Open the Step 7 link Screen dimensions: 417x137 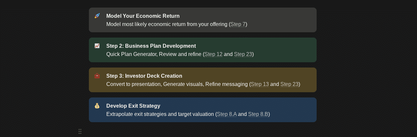coord(238,24)
